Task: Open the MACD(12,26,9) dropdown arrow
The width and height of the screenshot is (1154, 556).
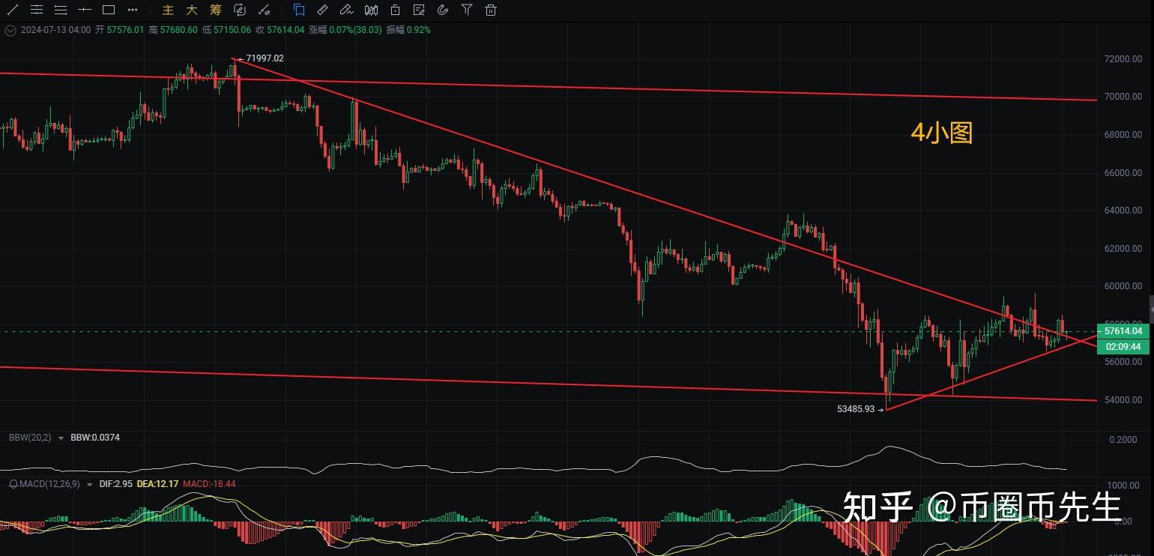Action: tap(88, 484)
